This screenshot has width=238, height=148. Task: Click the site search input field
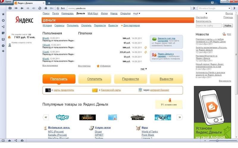pyautogui.click(x=209, y=26)
